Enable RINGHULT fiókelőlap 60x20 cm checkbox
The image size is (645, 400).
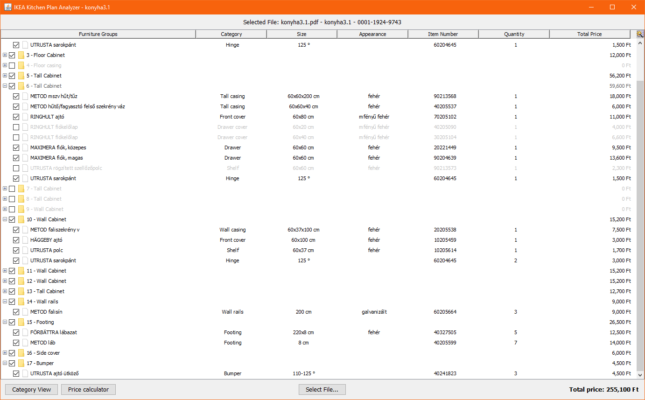[x=16, y=127]
